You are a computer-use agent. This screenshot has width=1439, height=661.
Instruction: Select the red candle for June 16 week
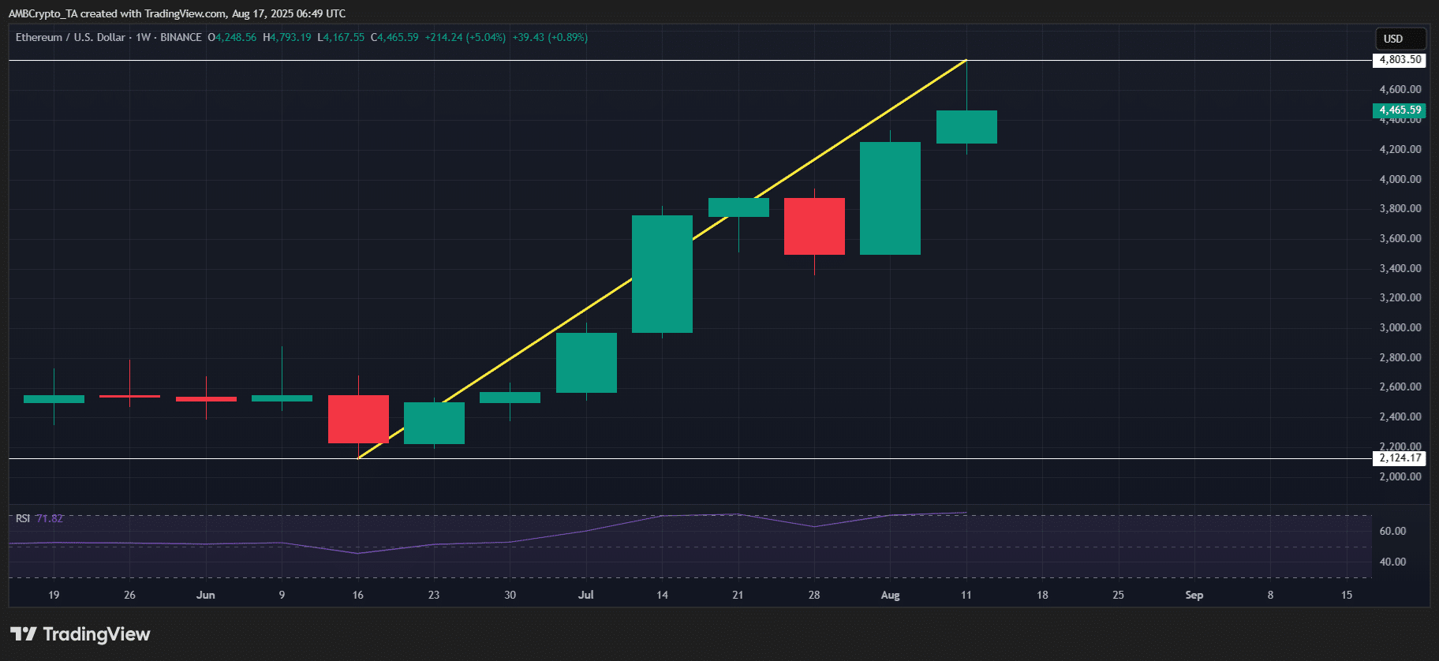click(358, 419)
